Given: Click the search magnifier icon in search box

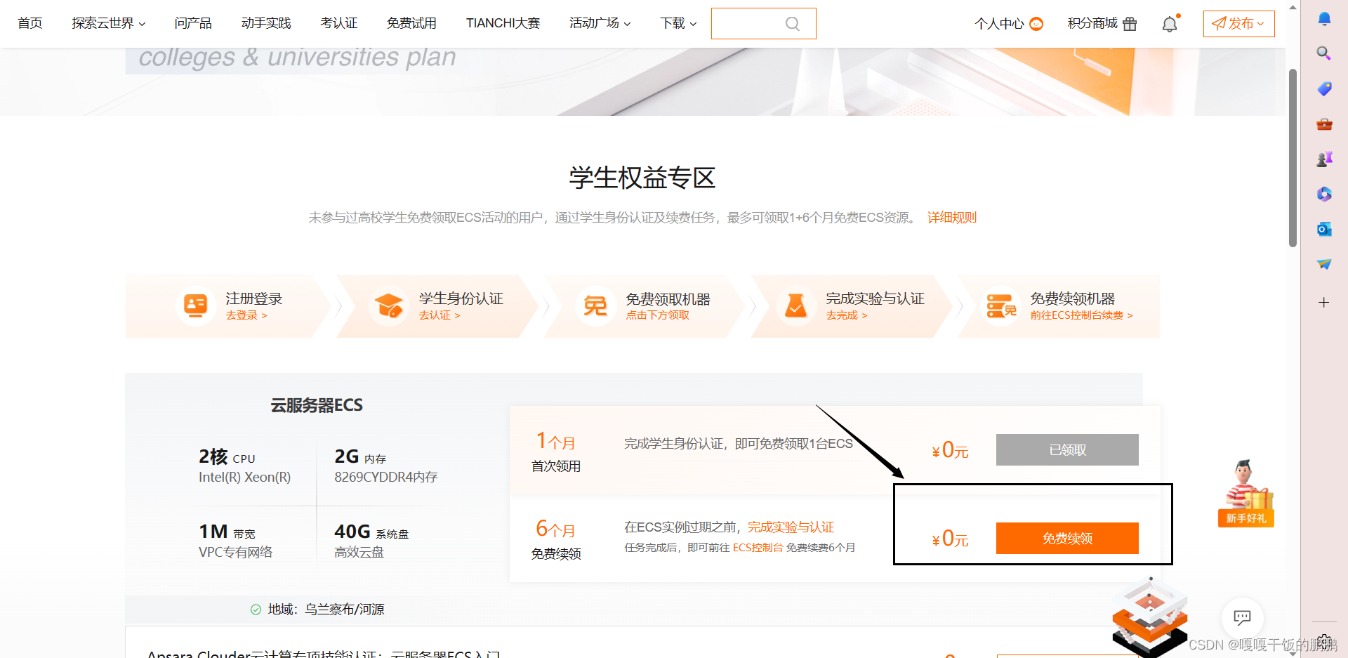Looking at the screenshot, I should click(792, 24).
